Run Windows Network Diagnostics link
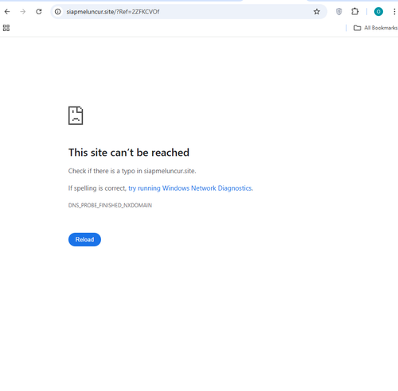Screen dimensions: 398x391 (x=190, y=188)
